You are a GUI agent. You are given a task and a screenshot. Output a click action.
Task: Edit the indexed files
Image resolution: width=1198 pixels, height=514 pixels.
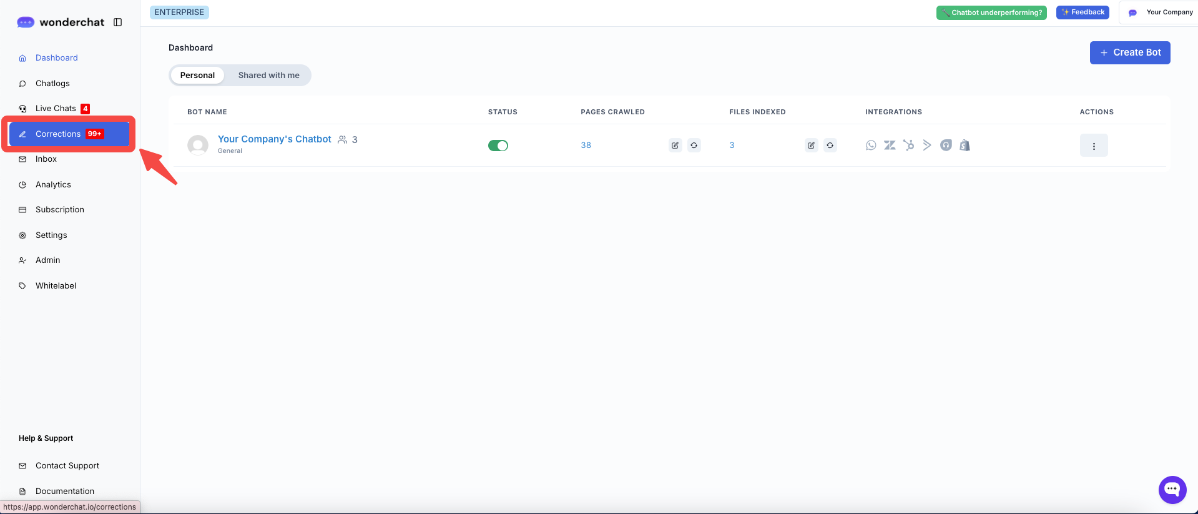point(811,146)
